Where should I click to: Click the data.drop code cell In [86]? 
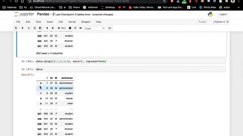(x=131, y=61)
